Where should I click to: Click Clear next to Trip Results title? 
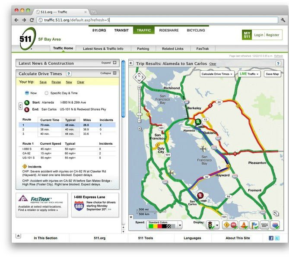tap(213, 64)
